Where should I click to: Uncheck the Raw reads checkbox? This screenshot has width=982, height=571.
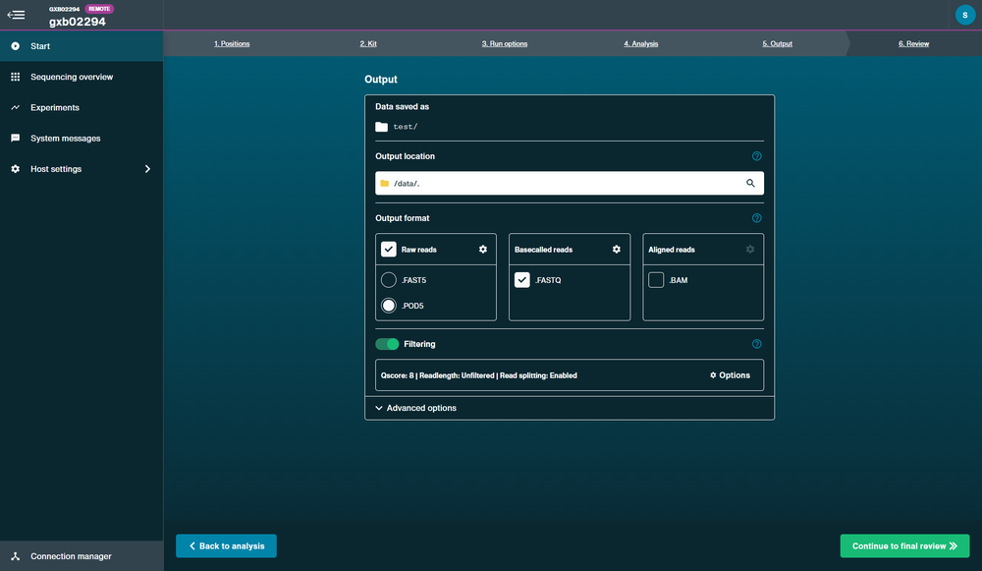[x=388, y=250]
